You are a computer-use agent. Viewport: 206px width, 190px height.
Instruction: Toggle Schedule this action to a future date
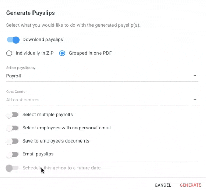(12, 168)
